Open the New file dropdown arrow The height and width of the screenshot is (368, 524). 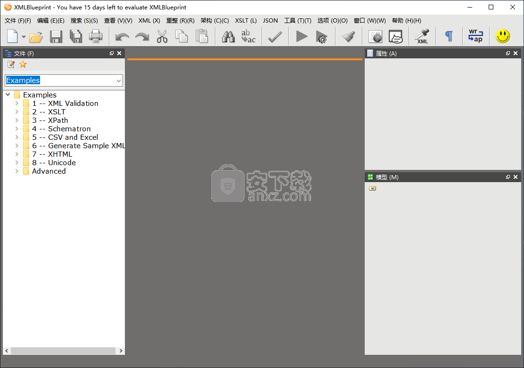click(x=24, y=37)
